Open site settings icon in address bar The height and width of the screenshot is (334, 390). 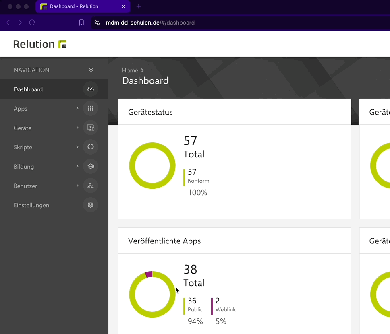click(x=97, y=23)
